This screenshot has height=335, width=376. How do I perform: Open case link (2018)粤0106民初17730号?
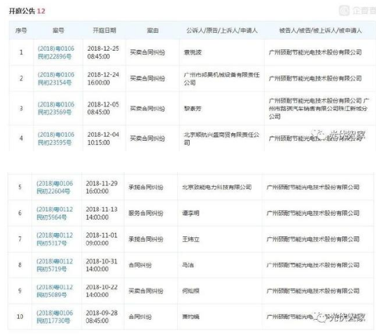coord(54,316)
